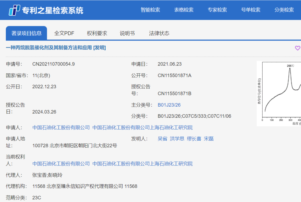The width and height of the screenshot is (301, 202).
Task: Select the 著录项目信息 tab
Action: (26, 33)
